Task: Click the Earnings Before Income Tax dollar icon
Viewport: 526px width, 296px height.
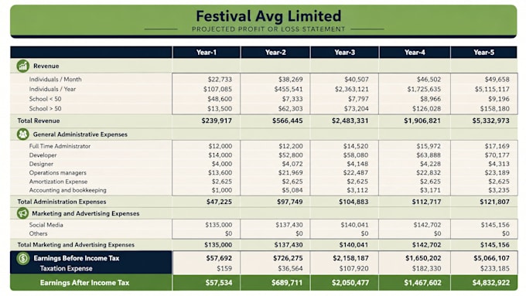Action: pyautogui.click(x=23, y=258)
